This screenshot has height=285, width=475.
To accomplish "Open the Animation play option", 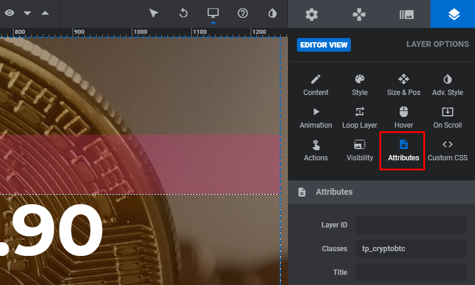I will [x=316, y=118].
